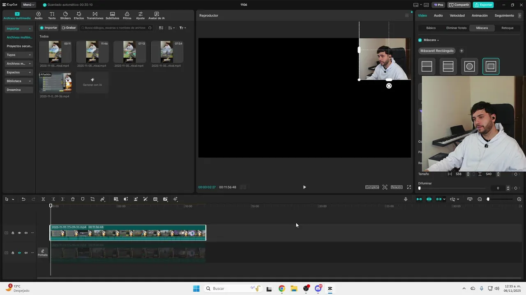Switch media view to grid layout icon

click(x=161, y=28)
